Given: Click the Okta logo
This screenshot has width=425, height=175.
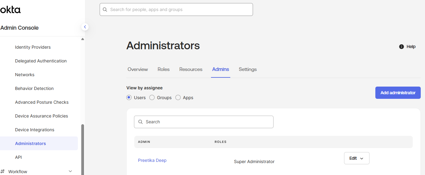Looking at the screenshot, I should tap(10, 10).
